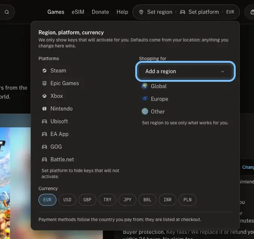Viewport: 254px width, 239px height.
Task: Choose Global region
Action: (x=159, y=86)
